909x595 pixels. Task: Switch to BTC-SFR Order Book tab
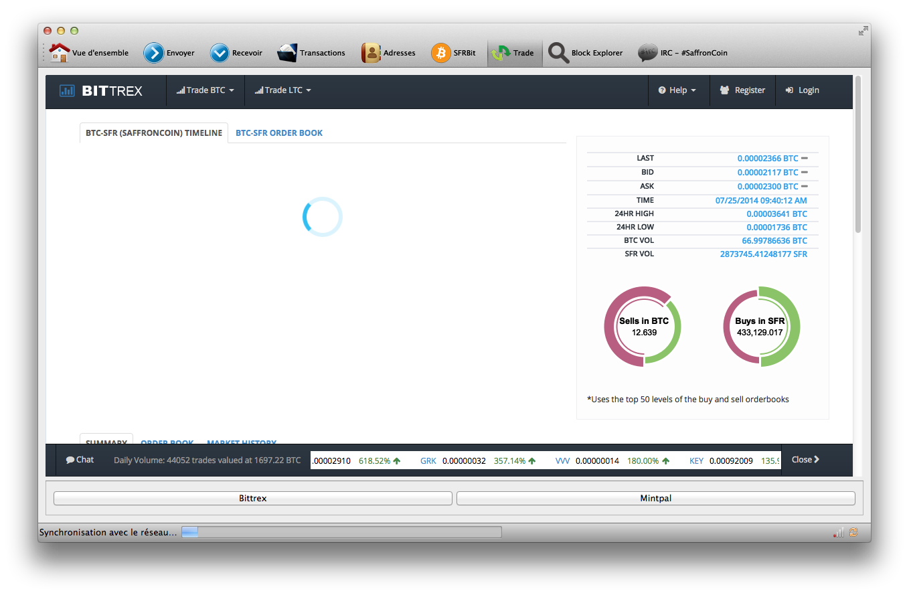(x=279, y=133)
